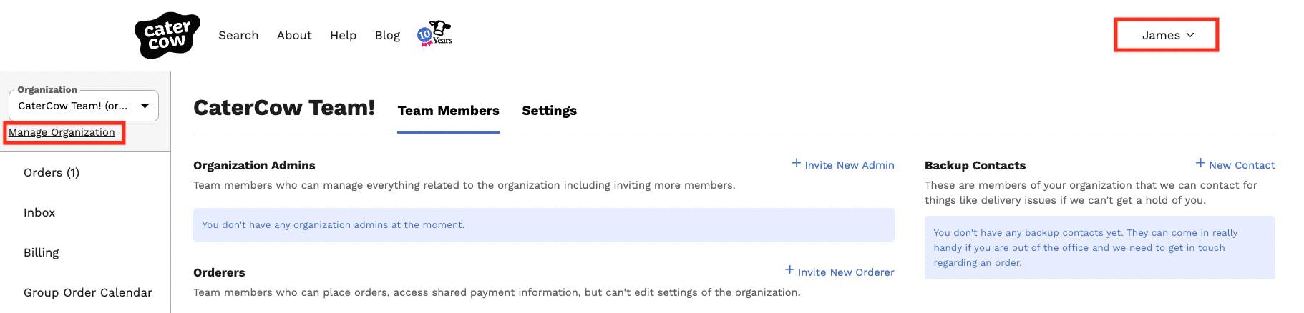Click the Manage Organization link
The width and height of the screenshot is (1304, 313).
click(62, 133)
